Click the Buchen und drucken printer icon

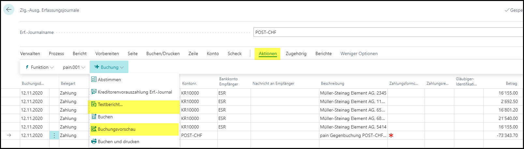coord(94,142)
